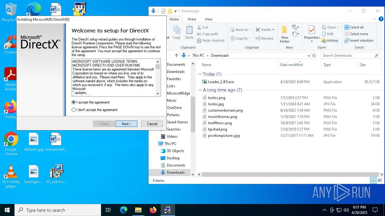Select the customerdomain.png file
Screen dimensions: 385x216
(225, 110)
